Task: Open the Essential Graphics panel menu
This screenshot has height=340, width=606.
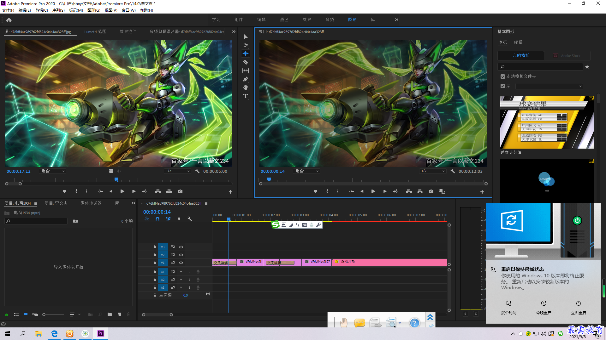Action: click(518, 32)
